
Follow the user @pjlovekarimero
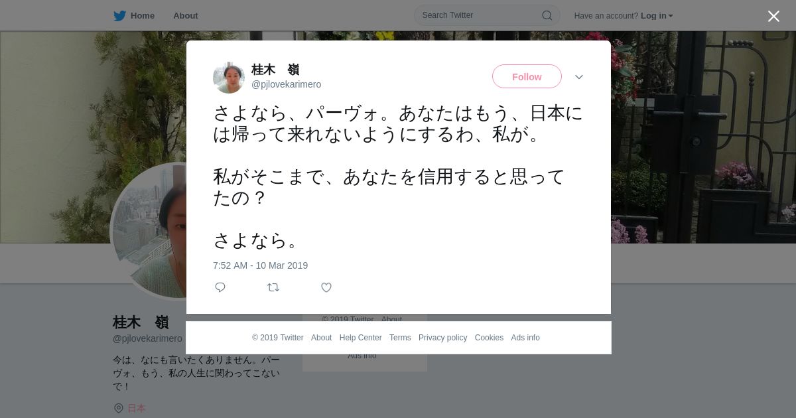coord(527,77)
